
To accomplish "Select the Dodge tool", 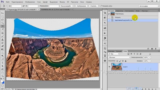I will tap(2, 56).
